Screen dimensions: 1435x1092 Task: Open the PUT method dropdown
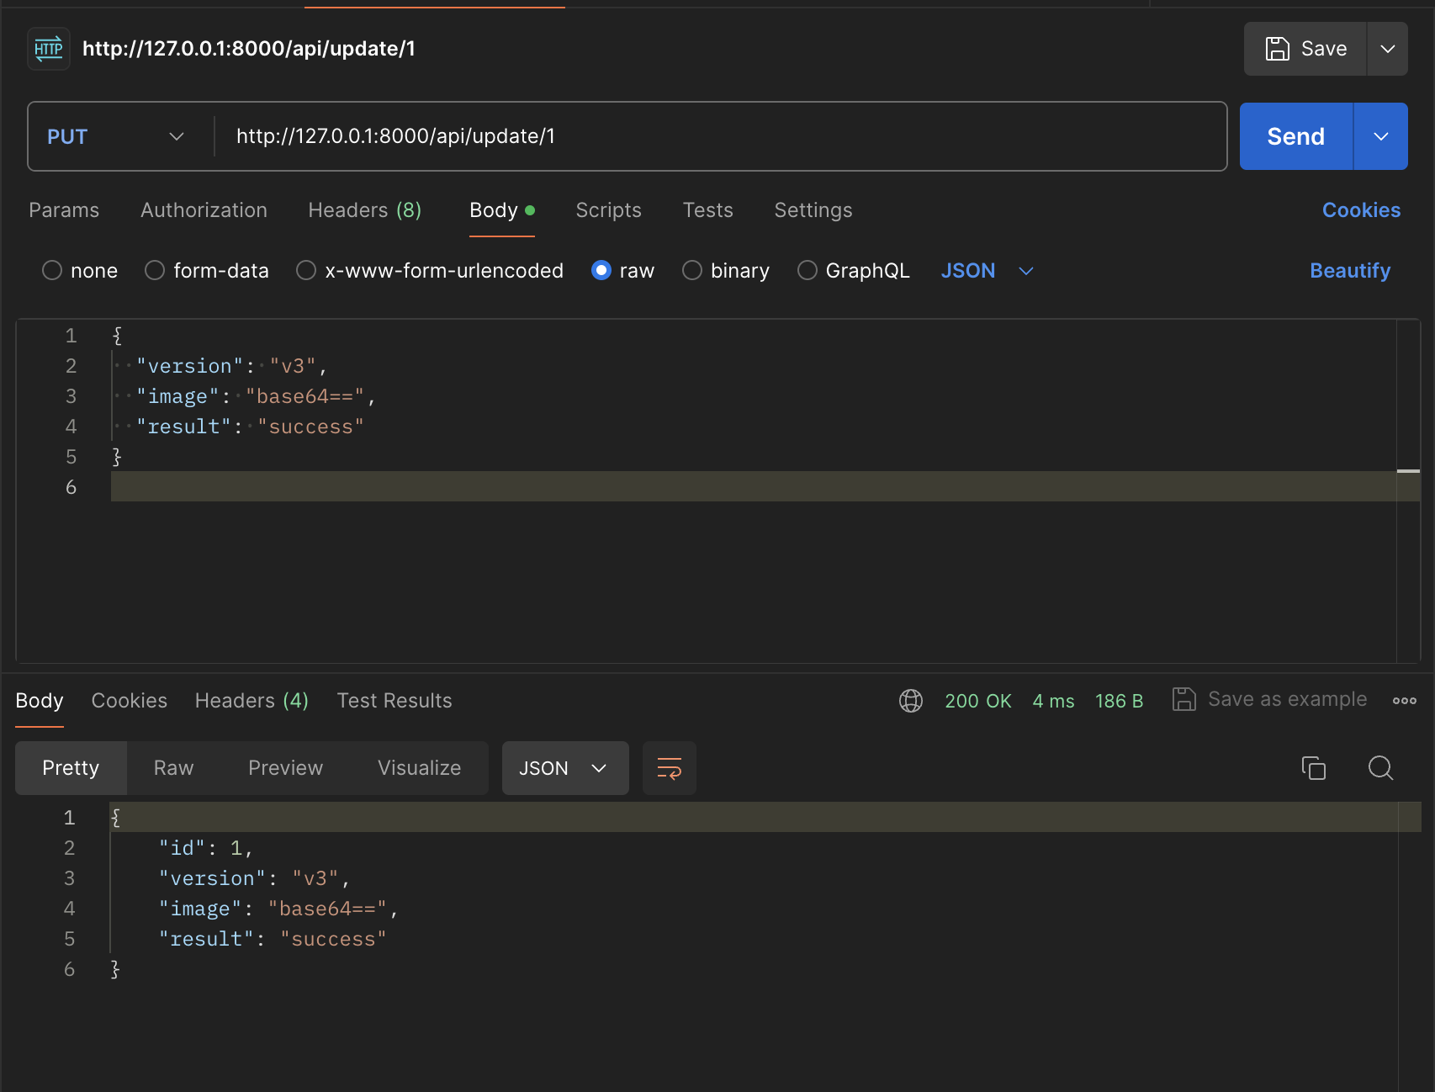click(116, 136)
